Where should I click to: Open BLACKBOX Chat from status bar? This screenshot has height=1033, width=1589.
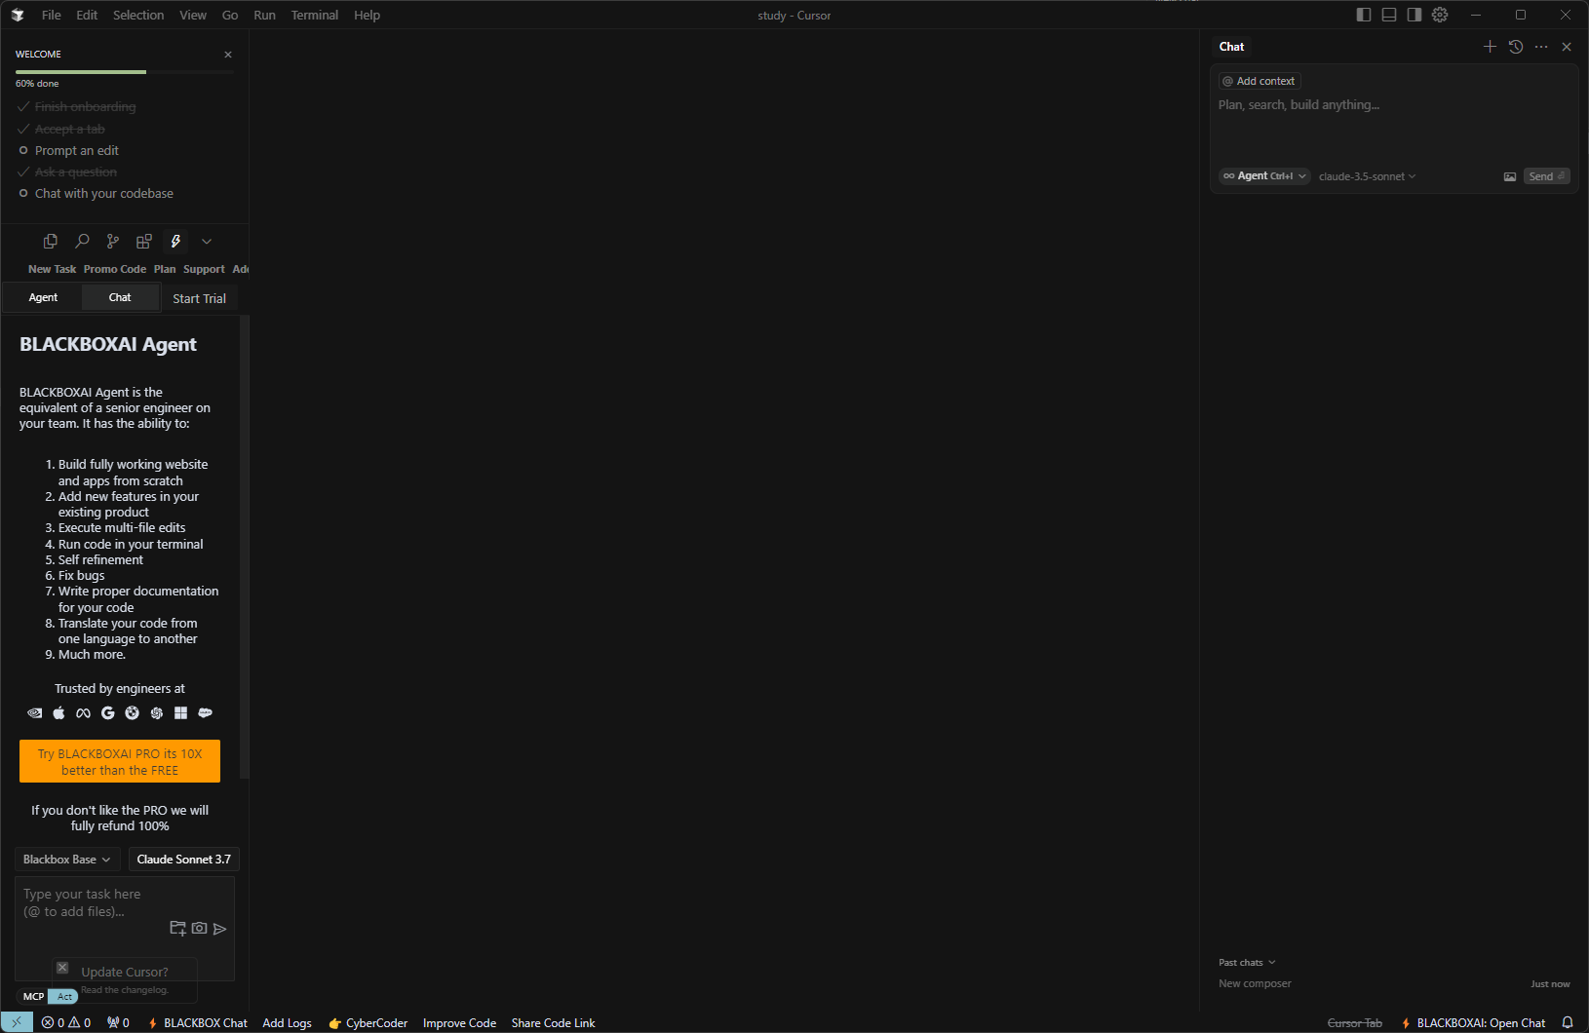pyautogui.click(x=198, y=1022)
